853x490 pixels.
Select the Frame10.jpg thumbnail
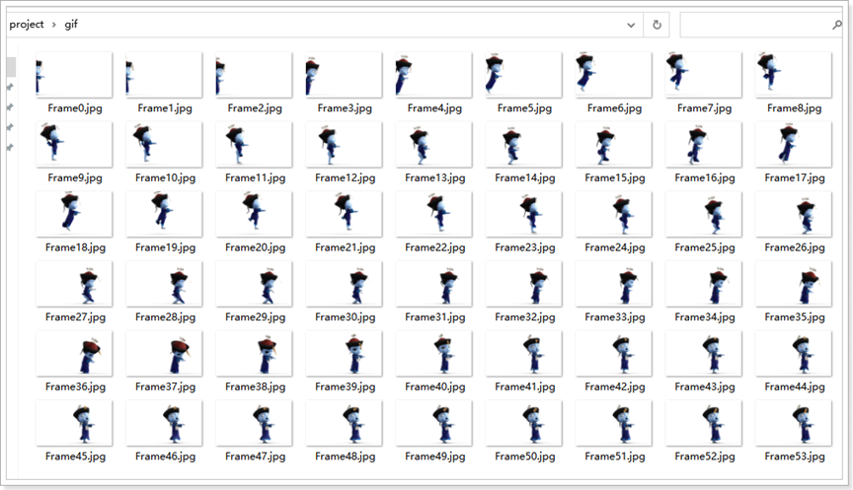[164, 145]
